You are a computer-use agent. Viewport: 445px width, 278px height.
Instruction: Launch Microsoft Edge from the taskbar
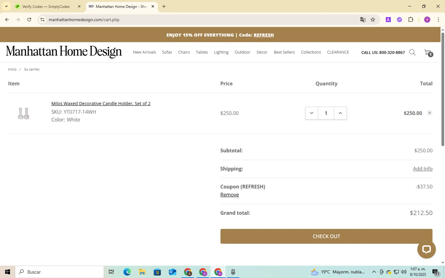pyautogui.click(x=127, y=272)
